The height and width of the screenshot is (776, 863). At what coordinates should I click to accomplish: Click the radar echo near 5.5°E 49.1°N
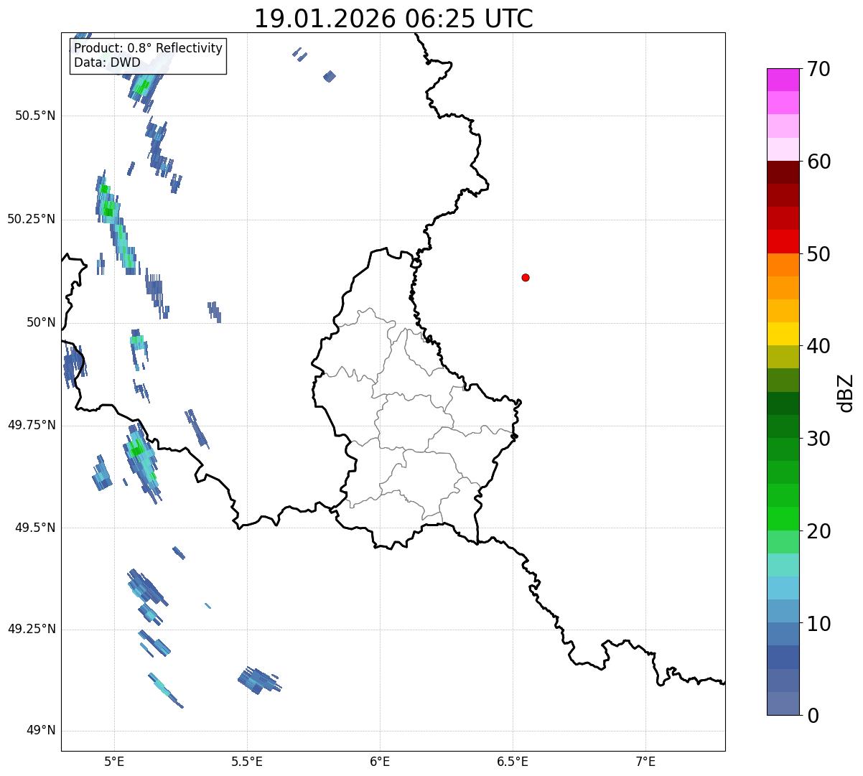coord(259,680)
